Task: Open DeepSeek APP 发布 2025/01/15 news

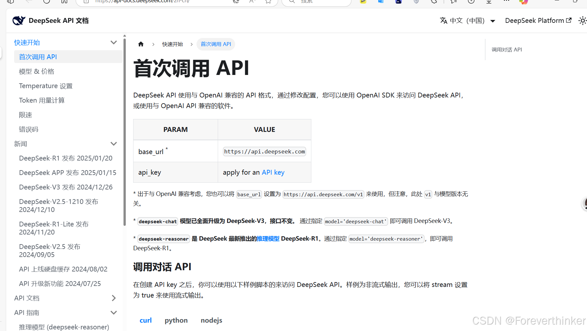Action: [x=68, y=173]
